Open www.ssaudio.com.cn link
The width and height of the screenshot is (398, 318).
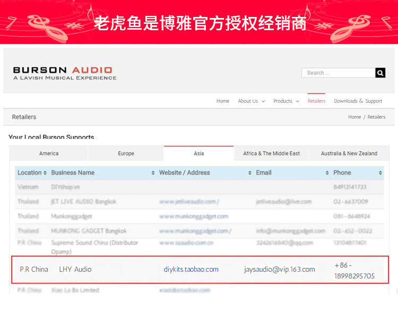pos(186,243)
